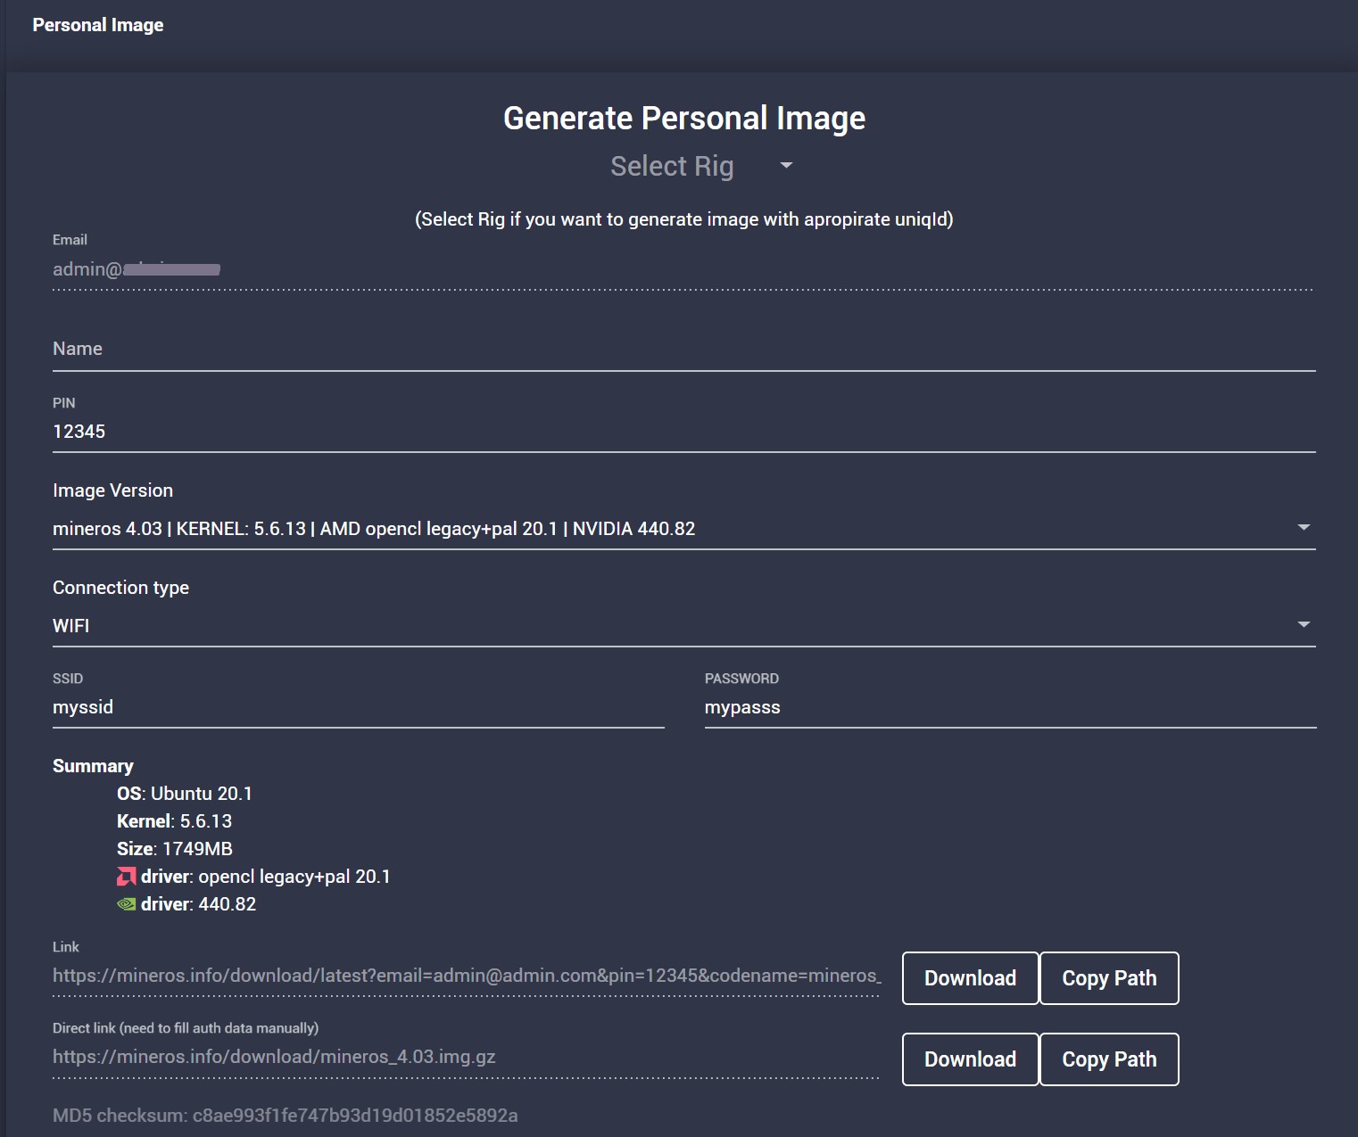Download image via the Direct link row
Viewport: 1358px width, 1137px height.
tap(970, 1059)
